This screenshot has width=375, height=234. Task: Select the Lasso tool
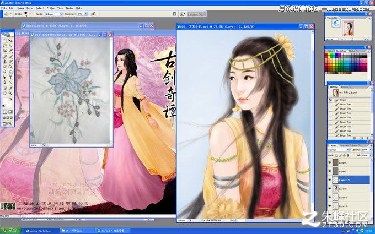coord(4,45)
